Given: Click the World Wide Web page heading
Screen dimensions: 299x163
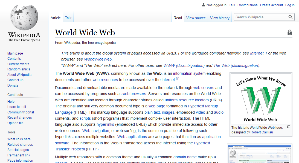Looking at the screenshot, I should click(85, 32).
